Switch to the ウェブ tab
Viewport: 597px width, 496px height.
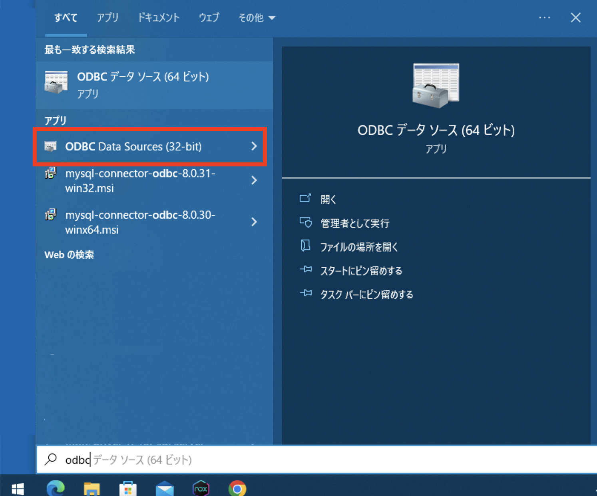click(209, 18)
